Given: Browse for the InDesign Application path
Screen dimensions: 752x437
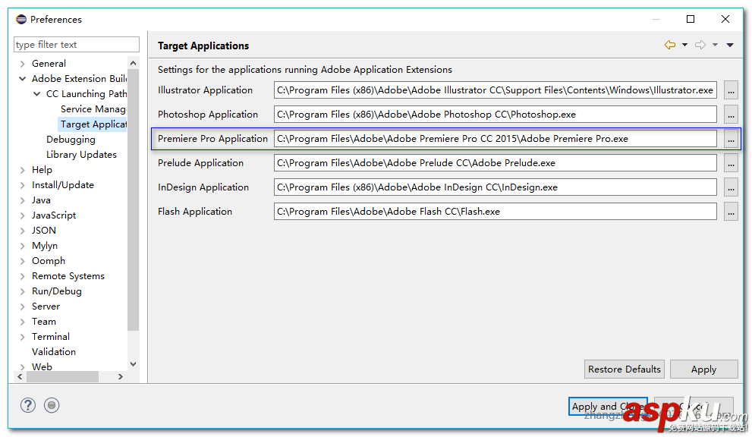Looking at the screenshot, I should coord(731,187).
